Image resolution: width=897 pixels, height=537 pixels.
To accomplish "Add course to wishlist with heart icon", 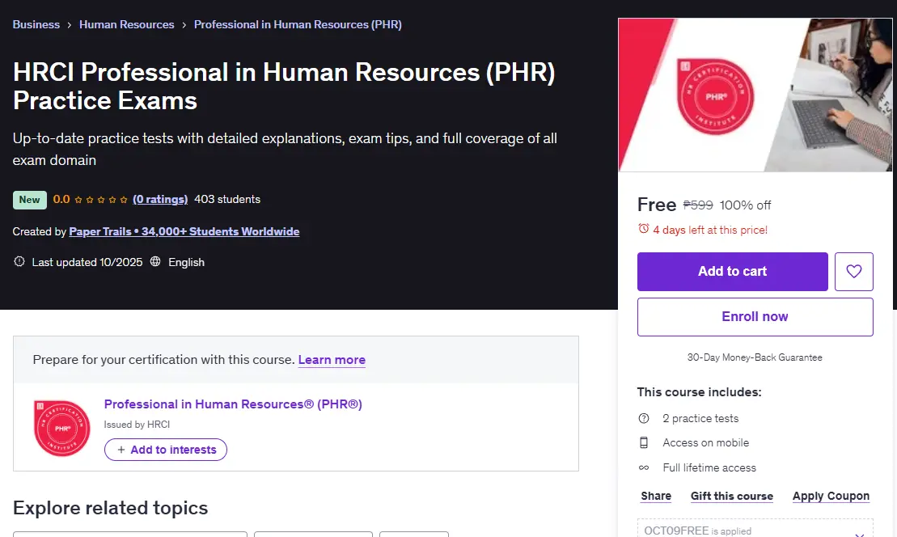I will (853, 272).
